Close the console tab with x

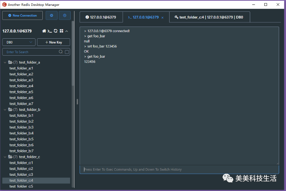click(x=162, y=18)
